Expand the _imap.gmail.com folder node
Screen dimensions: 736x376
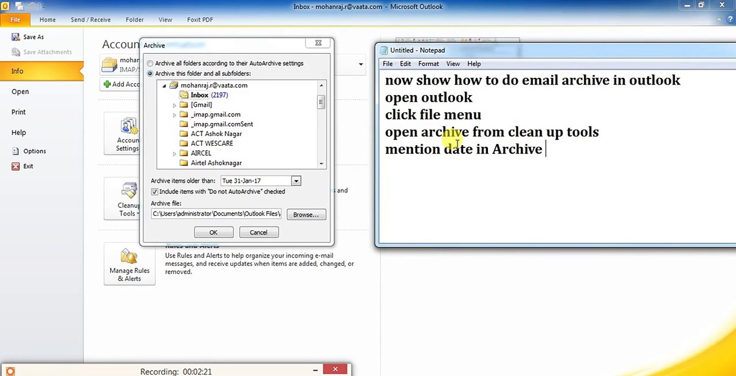click(174, 114)
